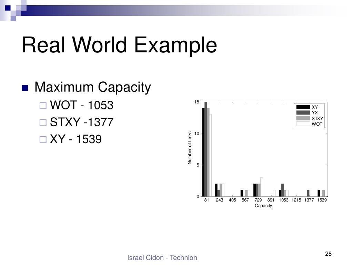
Task: Click the y-axis tick label '10'
Action: pos(197,134)
